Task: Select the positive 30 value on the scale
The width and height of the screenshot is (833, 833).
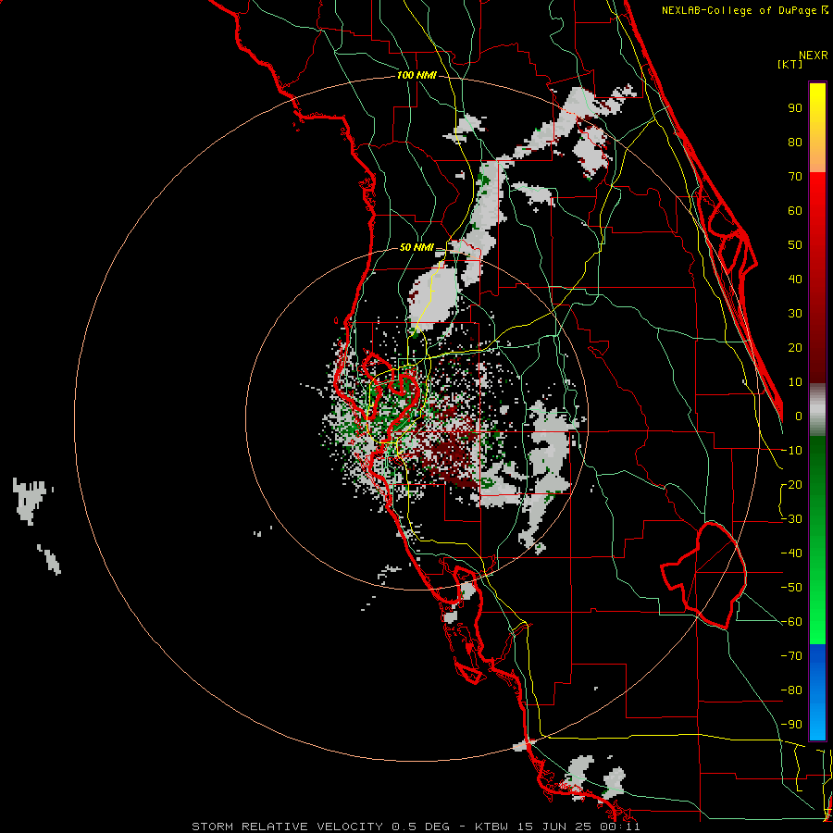Action: [795, 314]
